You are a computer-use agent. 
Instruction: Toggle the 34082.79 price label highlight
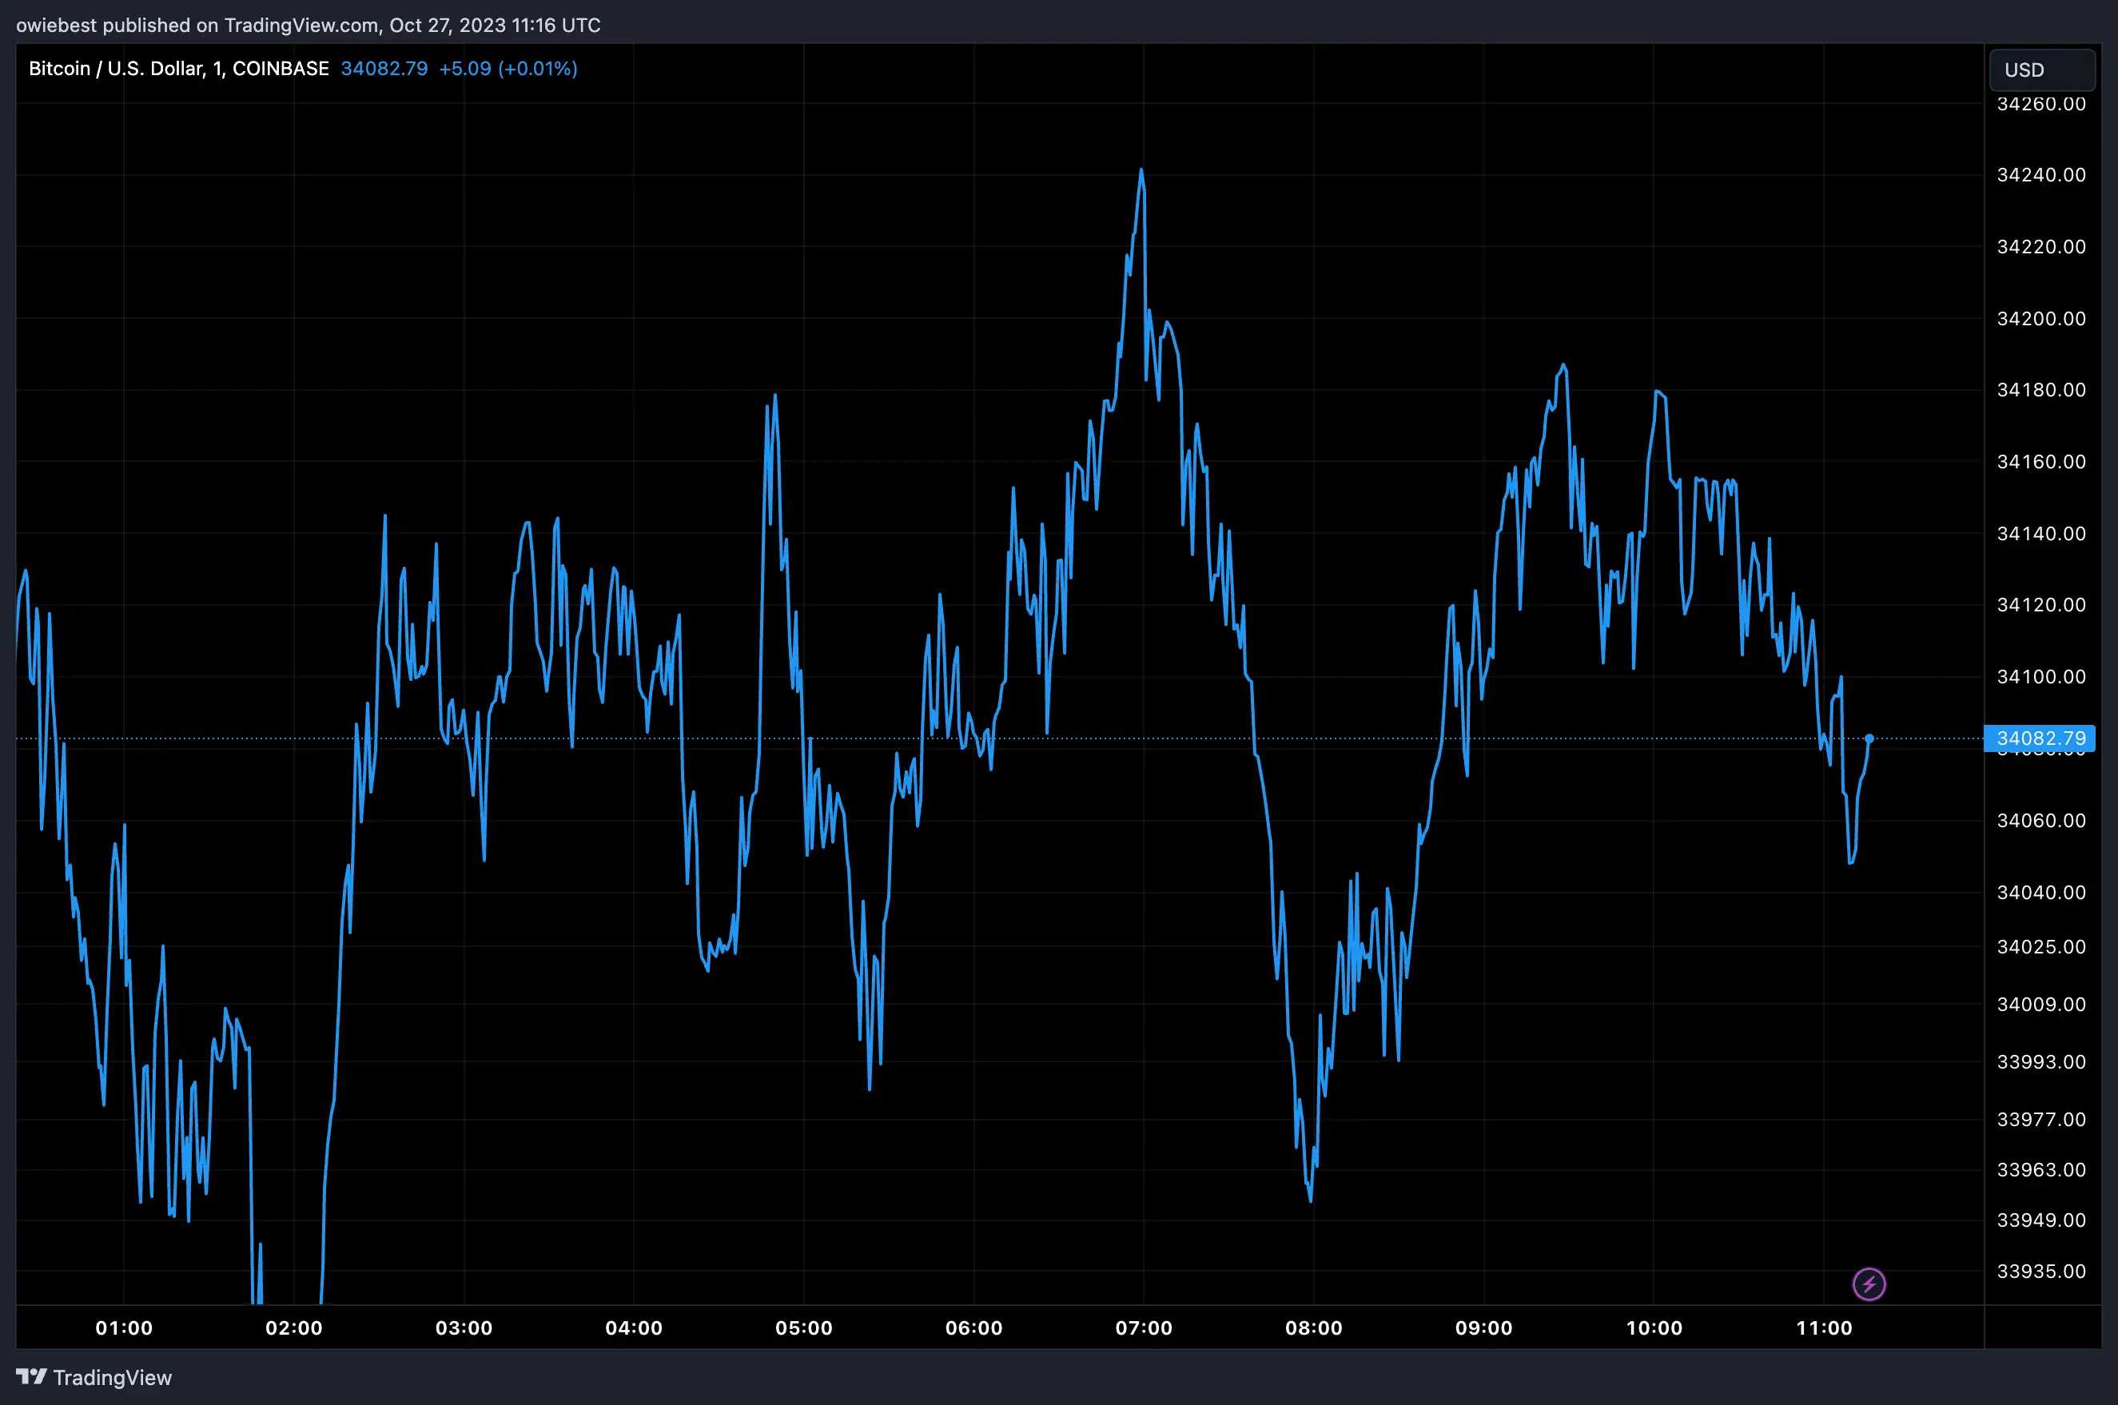click(x=2043, y=738)
